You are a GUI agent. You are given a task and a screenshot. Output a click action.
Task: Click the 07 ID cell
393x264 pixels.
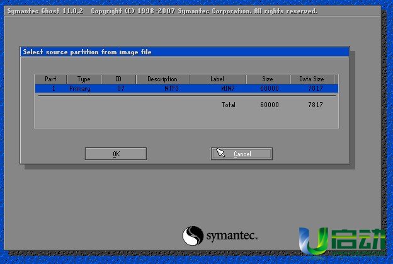pos(121,88)
